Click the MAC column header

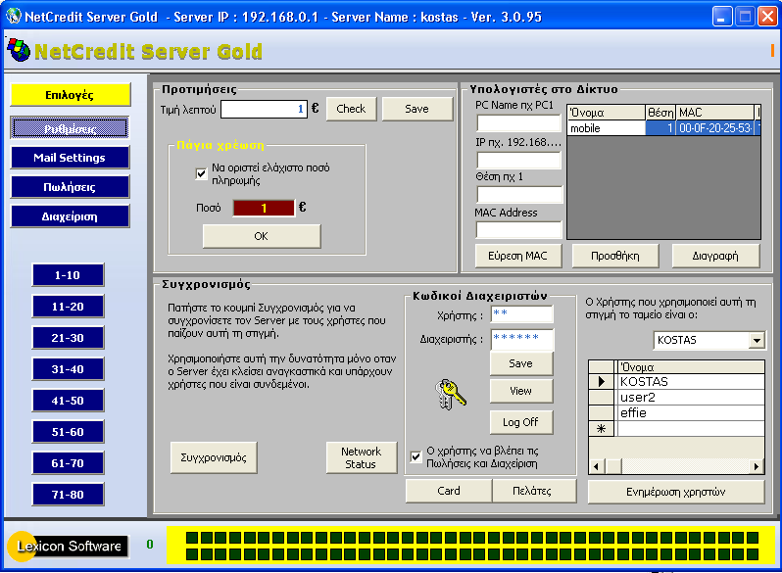pos(714,113)
